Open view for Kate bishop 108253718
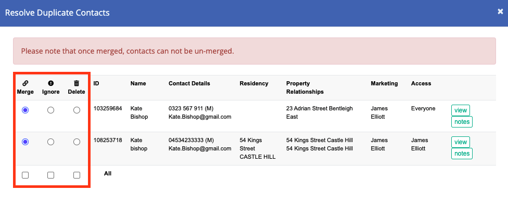 (x=460, y=142)
